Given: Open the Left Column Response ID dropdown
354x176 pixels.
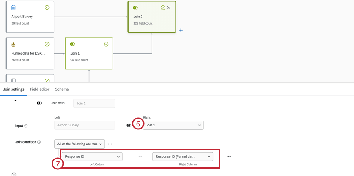Looking at the screenshot, I should (x=92, y=156).
